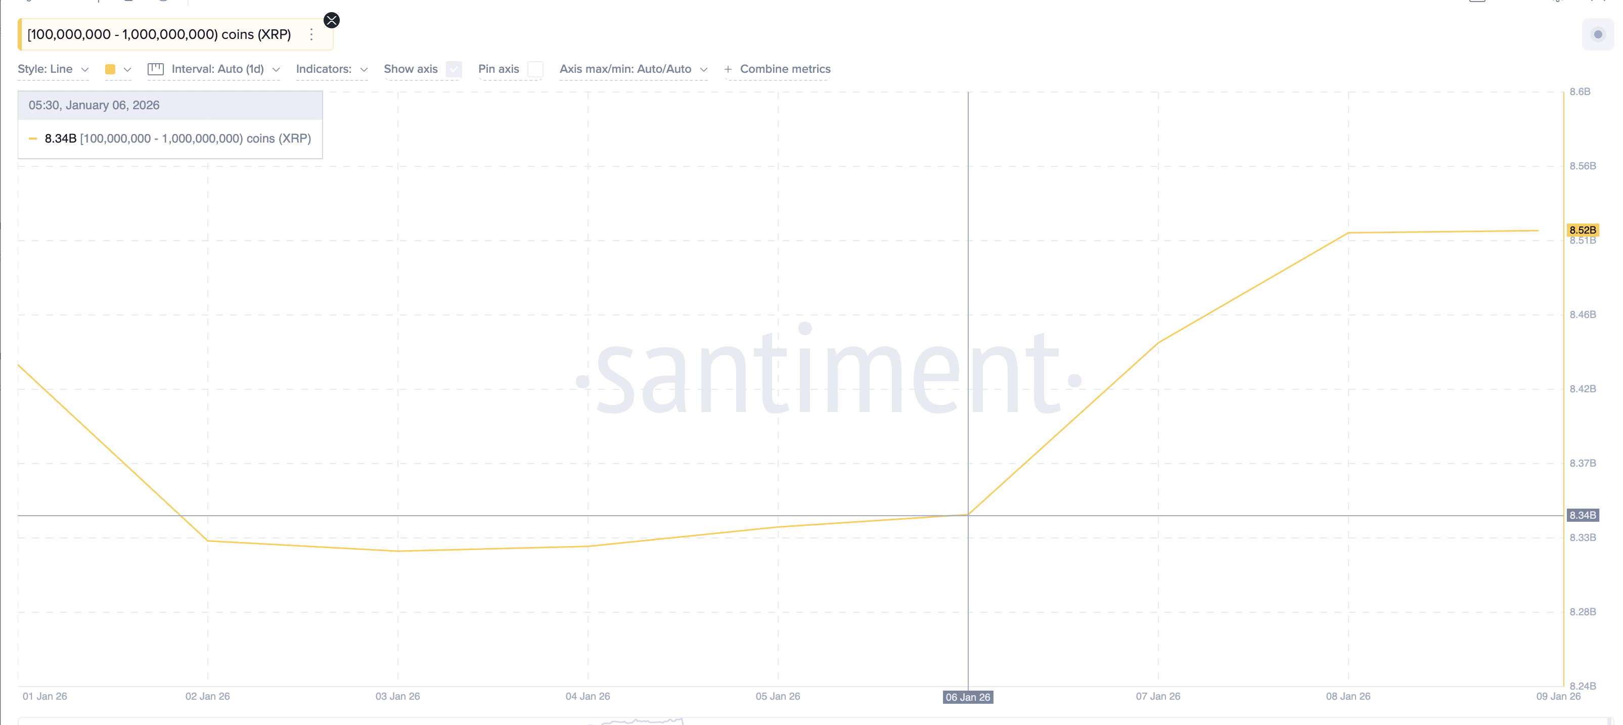Disable the Show axis checkbox
The image size is (1623, 725).
point(454,69)
